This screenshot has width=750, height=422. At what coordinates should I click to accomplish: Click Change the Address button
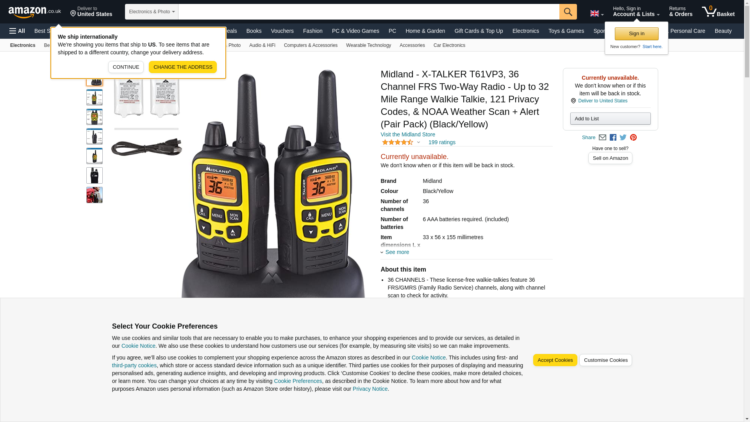coord(182,67)
